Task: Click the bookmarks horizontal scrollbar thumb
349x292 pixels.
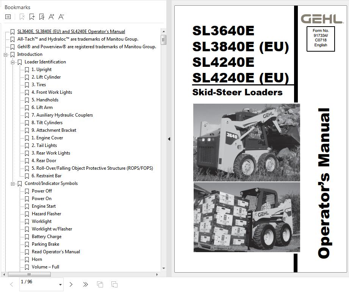Action: coord(29,275)
